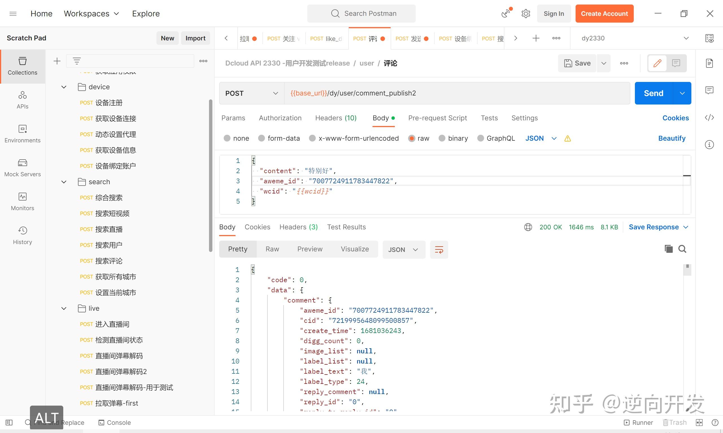Click the search response magnifier icon

682,249
